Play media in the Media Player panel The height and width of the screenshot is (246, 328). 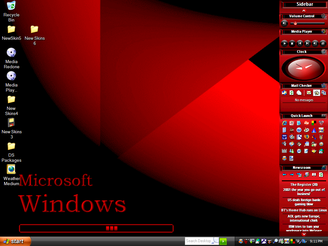point(284,44)
